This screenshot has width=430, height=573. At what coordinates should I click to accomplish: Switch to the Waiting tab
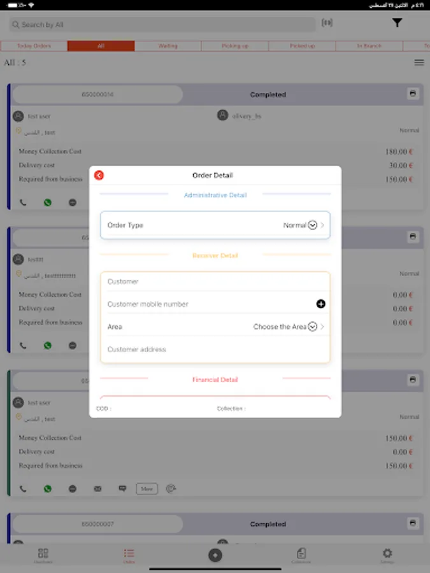(x=168, y=46)
